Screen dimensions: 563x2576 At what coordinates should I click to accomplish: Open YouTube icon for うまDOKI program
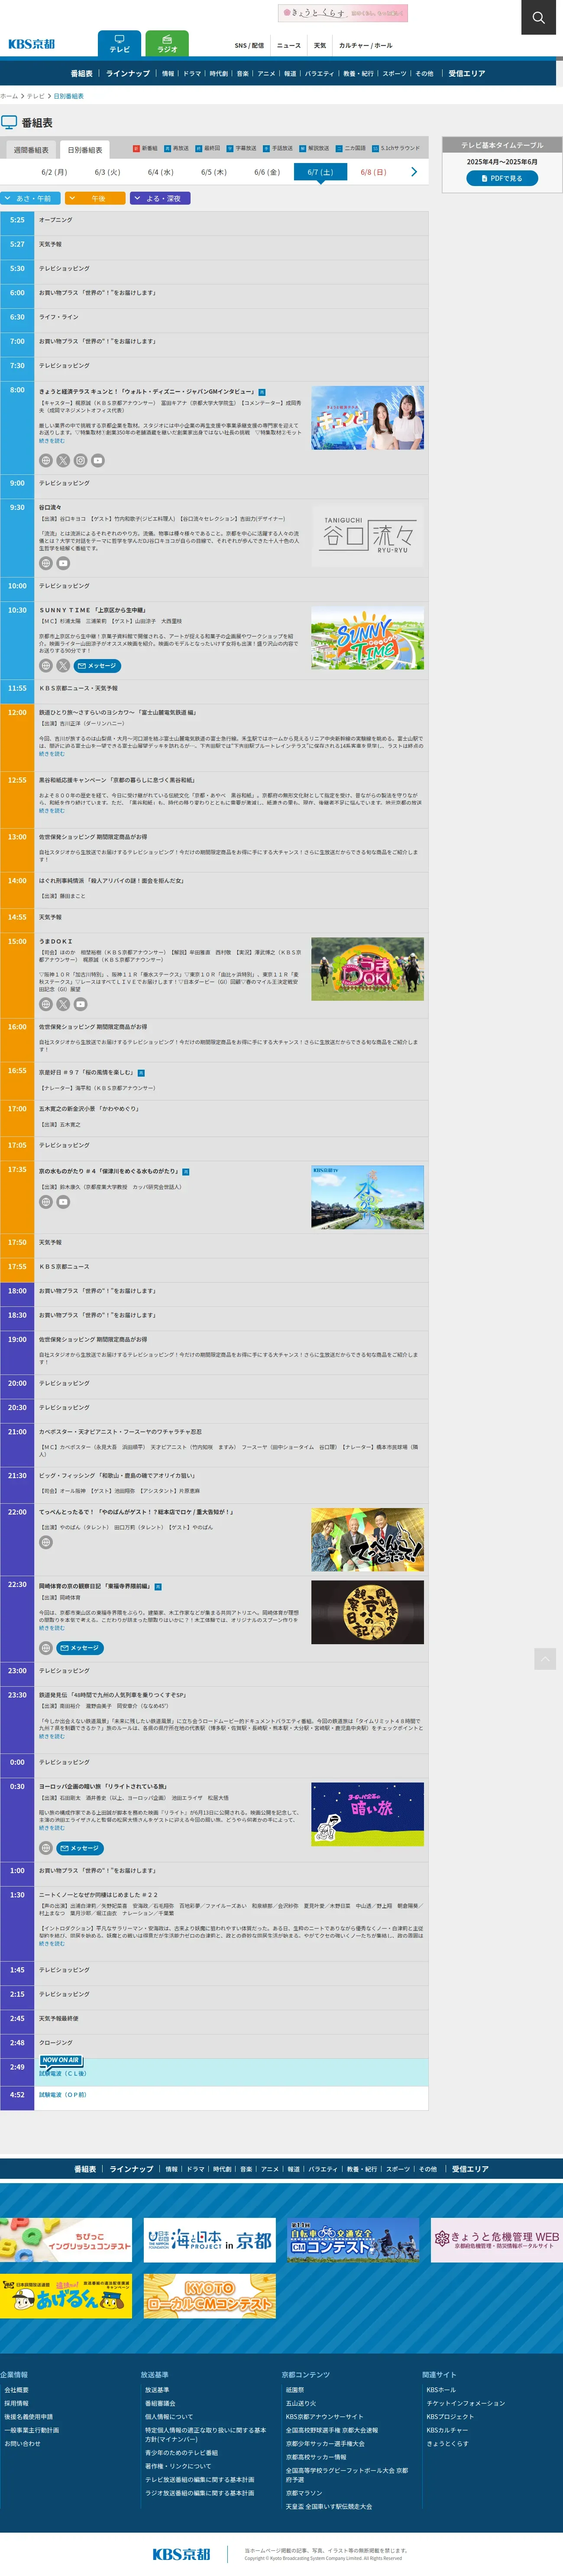click(81, 1004)
